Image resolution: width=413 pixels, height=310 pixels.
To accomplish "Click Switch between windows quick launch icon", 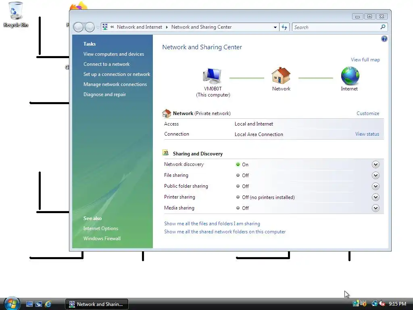I will 39,304.
